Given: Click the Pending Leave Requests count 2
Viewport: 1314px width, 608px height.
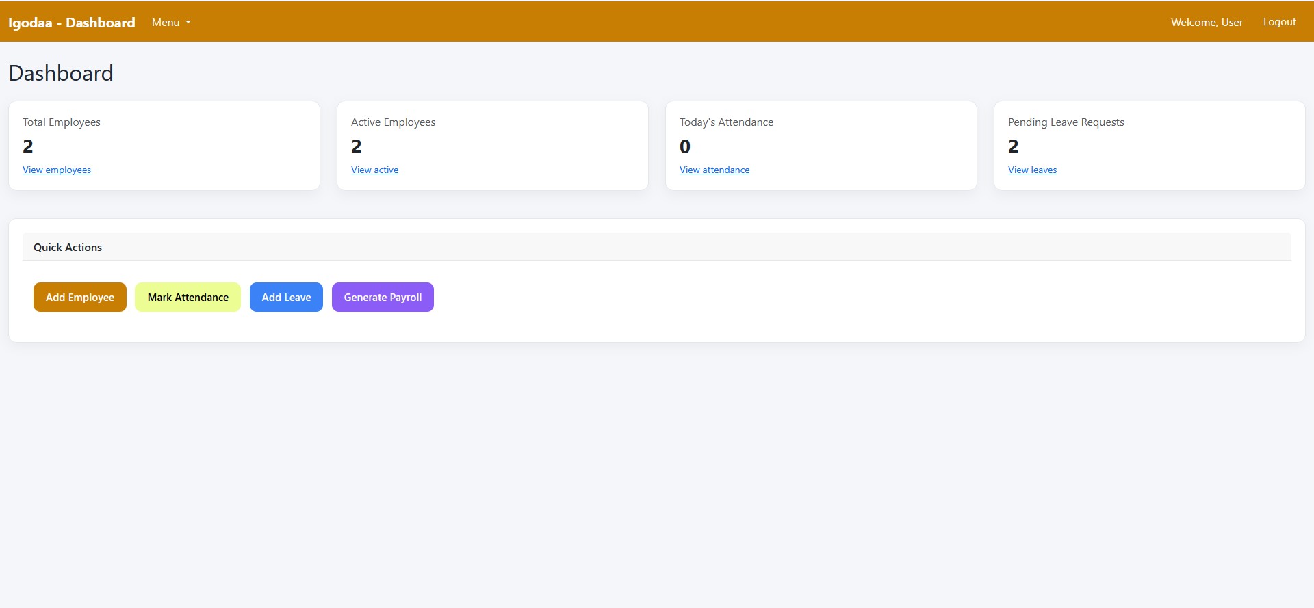Looking at the screenshot, I should 1014,146.
